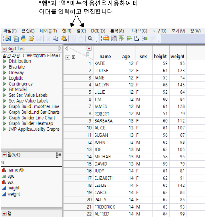The height and width of the screenshot is (218, 206).
Task: Open the first toolbar overflow arrow after Search
Action: tap(97, 40)
